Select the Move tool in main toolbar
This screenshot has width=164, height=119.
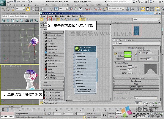[47, 9]
